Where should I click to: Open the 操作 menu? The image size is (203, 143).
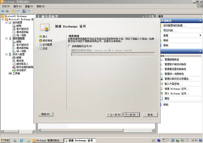(17, 6)
